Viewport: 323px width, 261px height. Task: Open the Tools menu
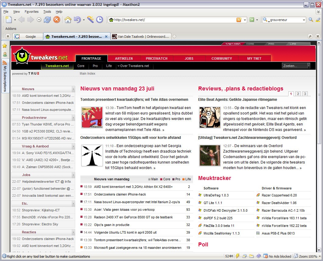[x=47, y=12]
